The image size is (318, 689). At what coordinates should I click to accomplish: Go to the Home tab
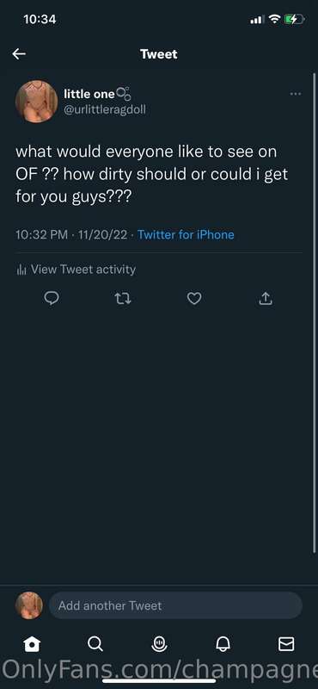click(x=32, y=644)
